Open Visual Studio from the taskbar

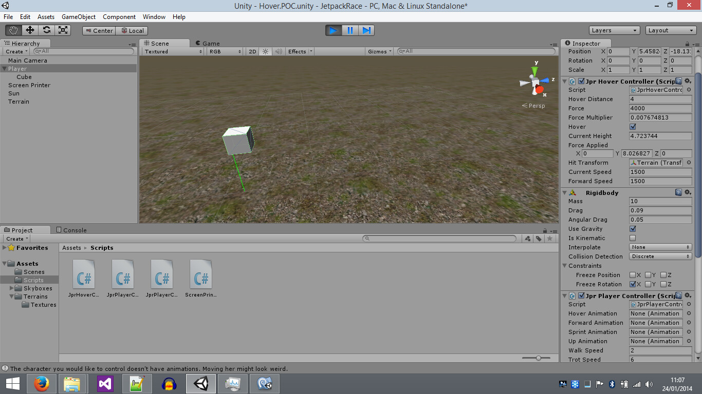(105, 384)
